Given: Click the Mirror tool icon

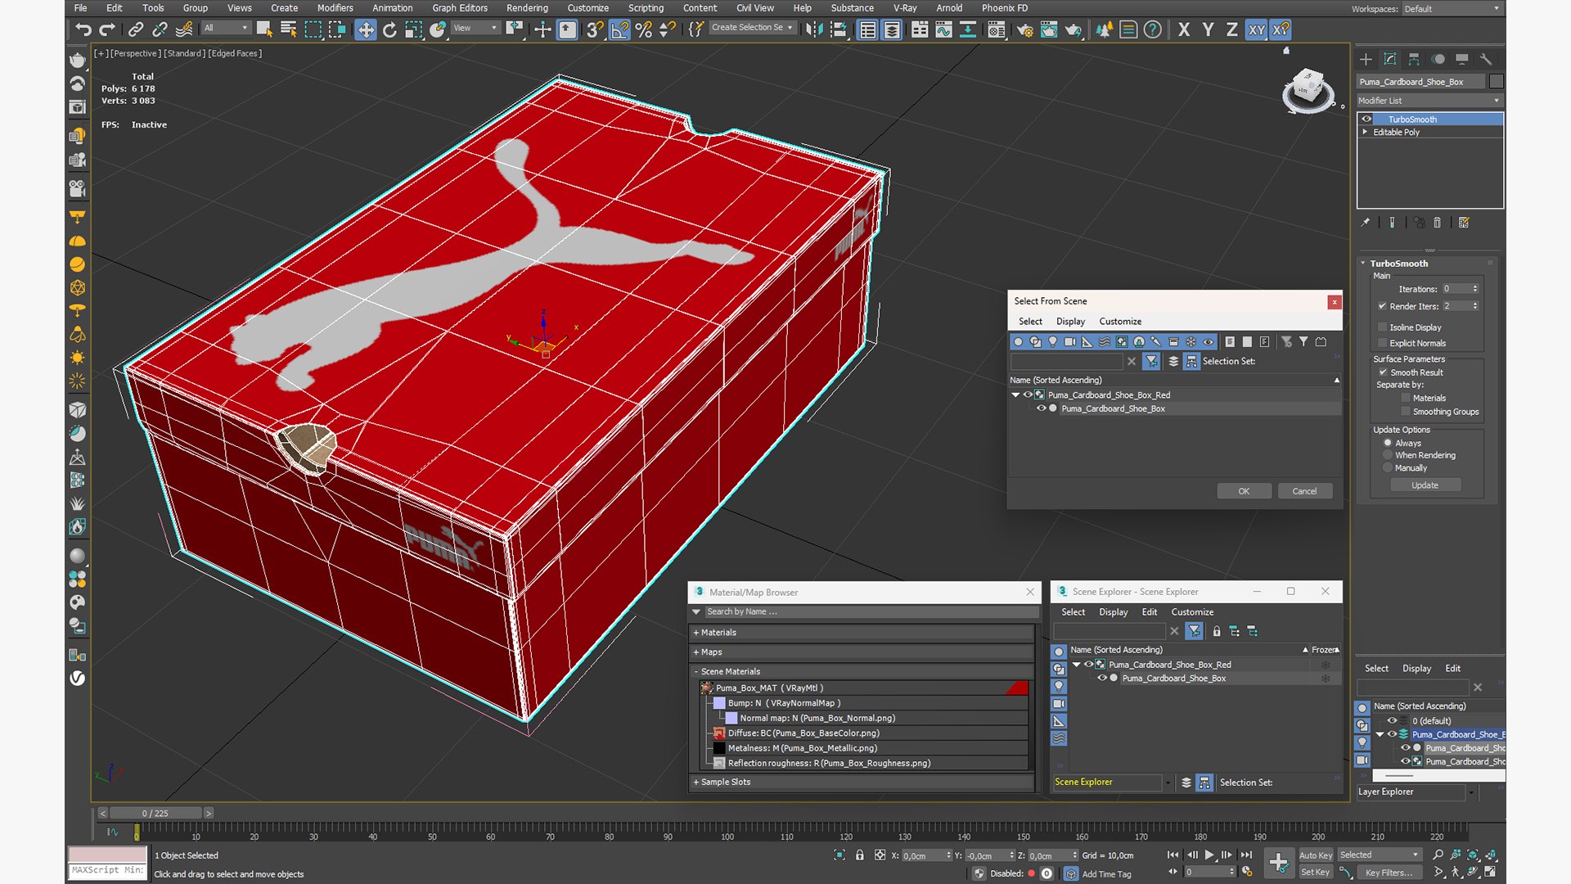Looking at the screenshot, I should [814, 29].
